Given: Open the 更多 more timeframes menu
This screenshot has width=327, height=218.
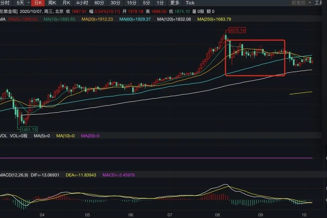Looking at the screenshot, I should (x=175, y=3).
